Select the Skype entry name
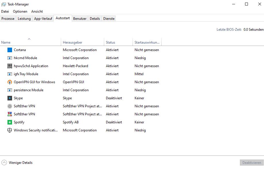This screenshot has width=264, height=169. [x=18, y=98]
